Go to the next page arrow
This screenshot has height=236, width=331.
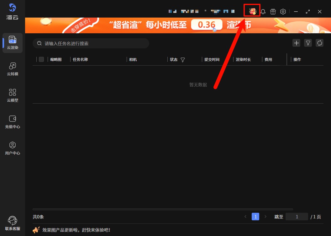(x=265, y=217)
